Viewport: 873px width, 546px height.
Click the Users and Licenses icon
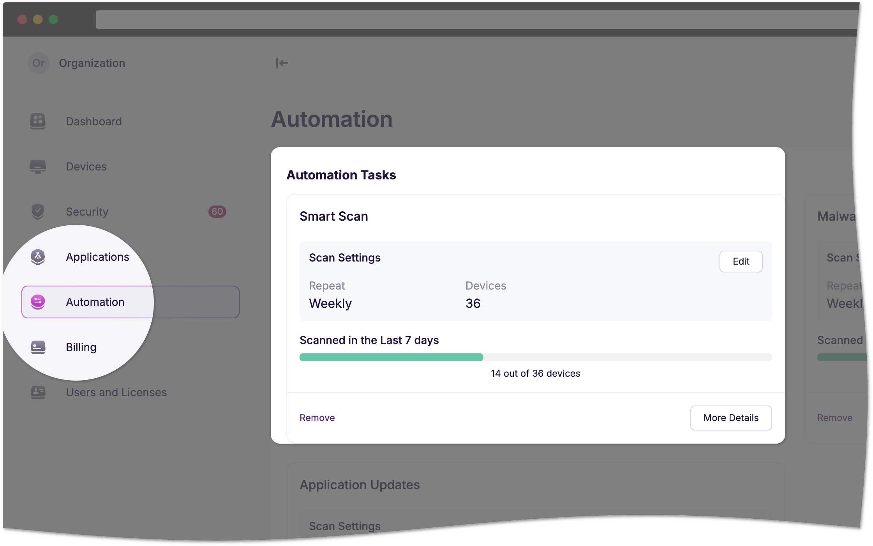coord(38,392)
